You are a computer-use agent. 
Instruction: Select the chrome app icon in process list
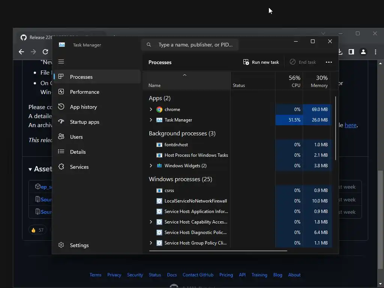[159, 109]
